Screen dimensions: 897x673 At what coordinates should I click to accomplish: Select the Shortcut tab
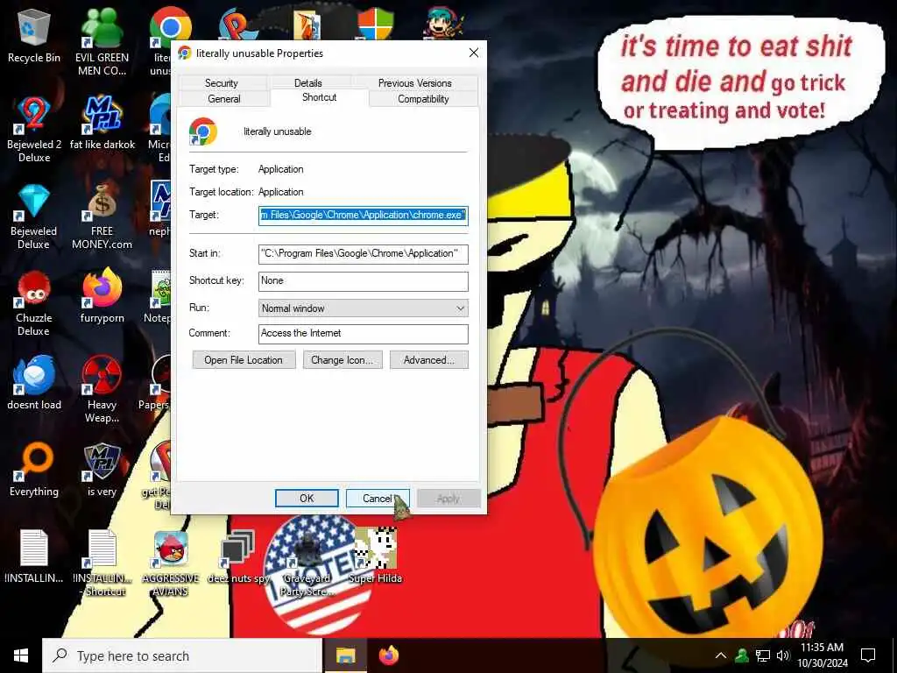[x=319, y=97]
